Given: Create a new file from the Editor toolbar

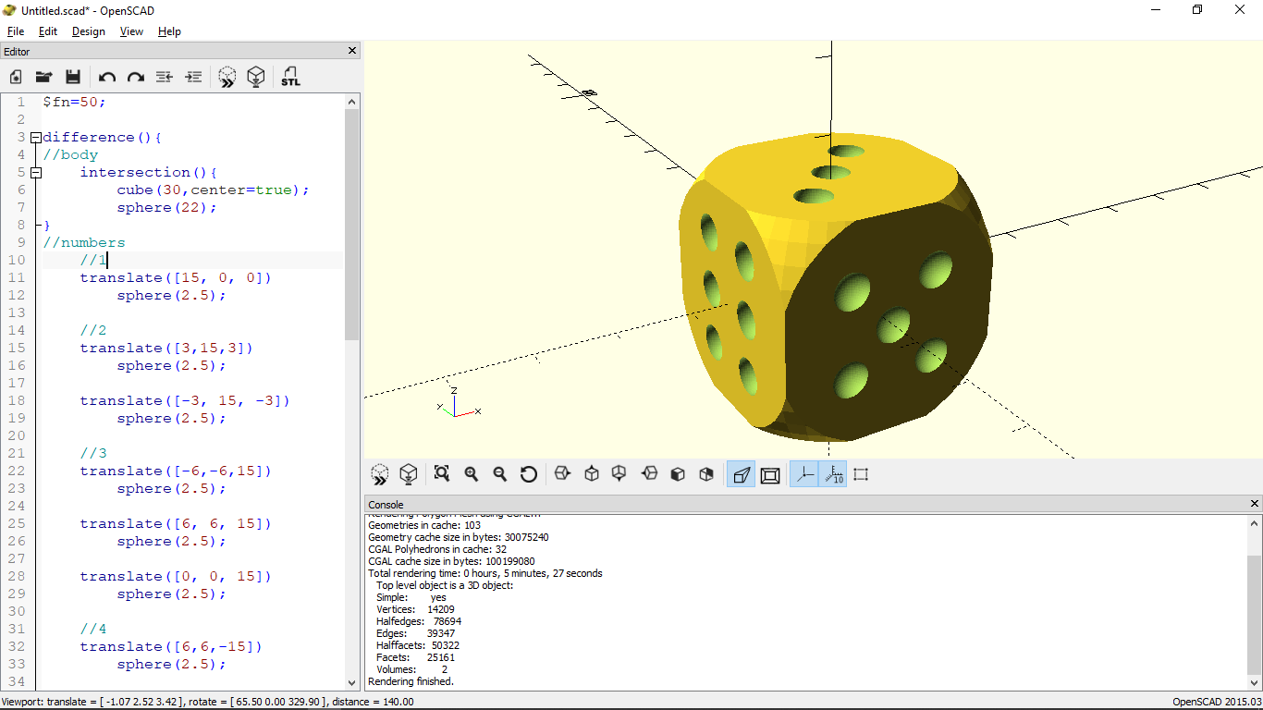Looking at the screenshot, I should point(16,77).
